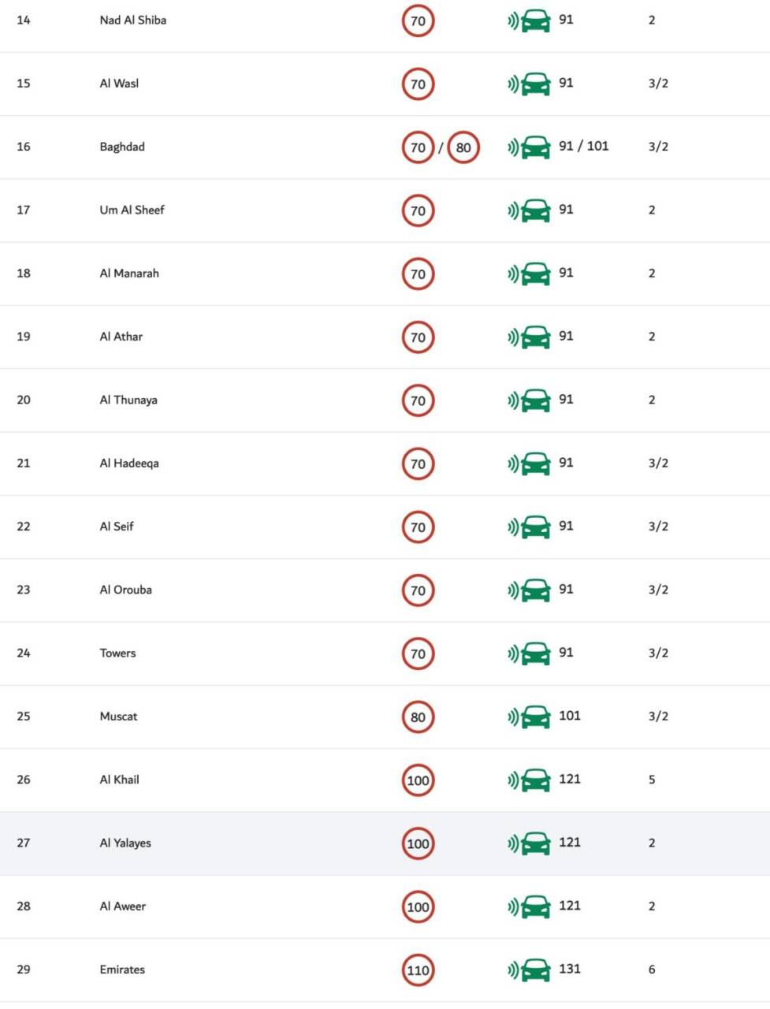Click the radar car icon for Al Wasl
Image resolution: width=770 pixels, height=1009 pixels.
pos(530,84)
